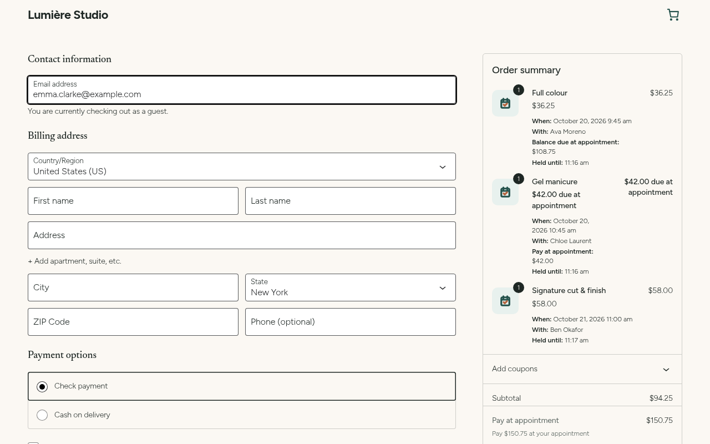Click the 'Pay $150.75 at your appointment' note
The height and width of the screenshot is (444, 710).
pyautogui.click(x=541, y=434)
